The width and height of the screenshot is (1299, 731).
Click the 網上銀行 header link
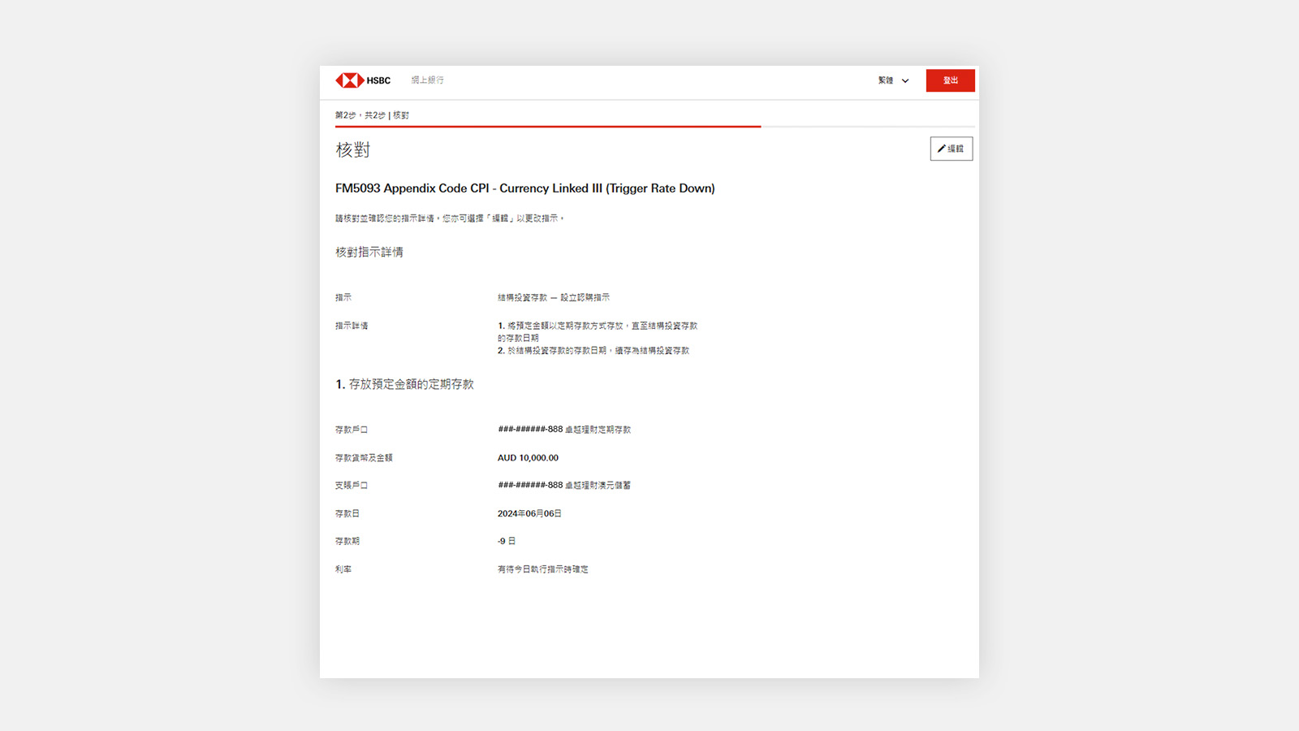click(x=427, y=80)
